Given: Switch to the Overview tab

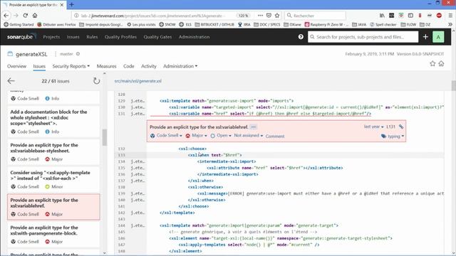Looking at the screenshot, I should click(x=16, y=66).
